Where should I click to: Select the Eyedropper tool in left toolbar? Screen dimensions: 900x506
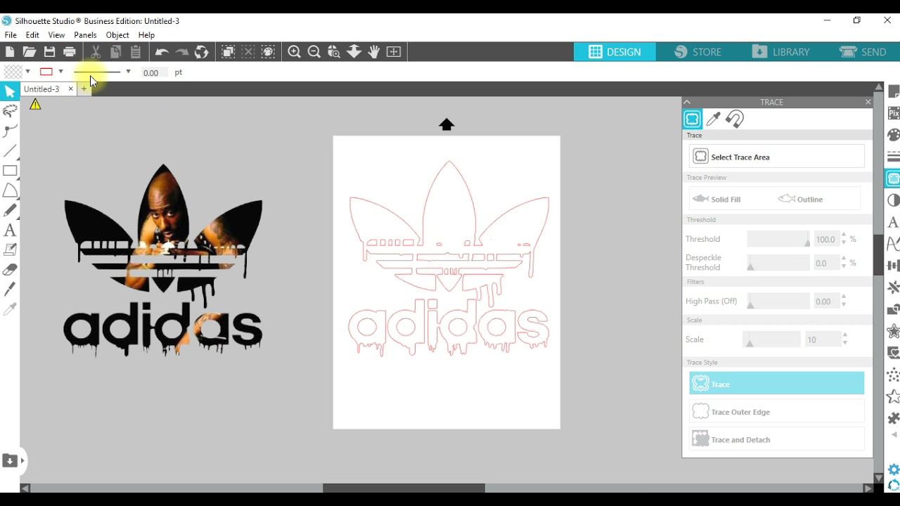click(x=10, y=309)
